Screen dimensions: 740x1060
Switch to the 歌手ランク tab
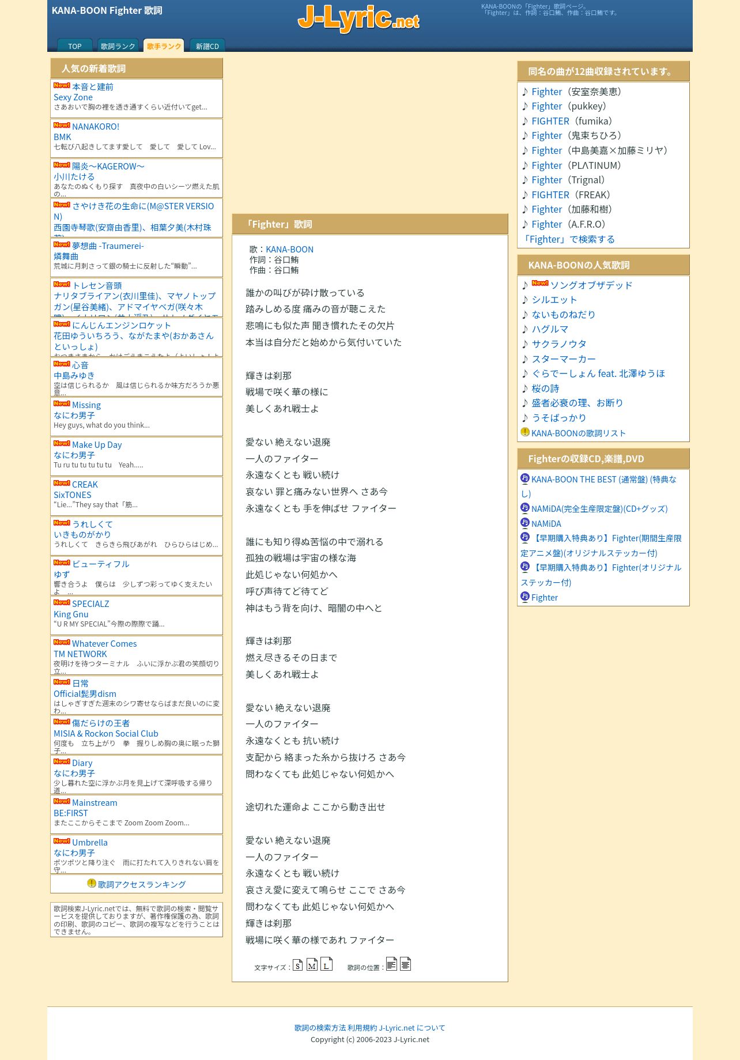click(x=164, y=46)
